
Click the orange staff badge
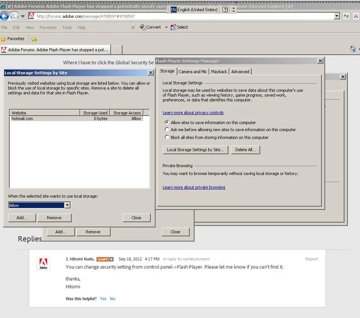[102, 259]
